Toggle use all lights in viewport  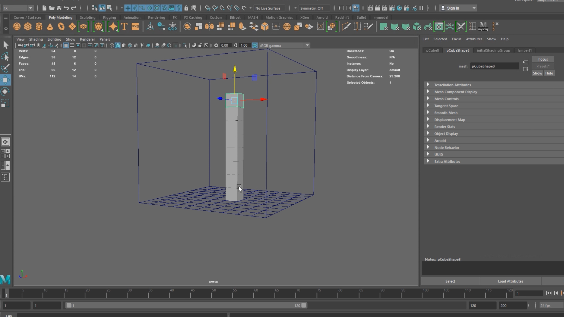(x=142, y=46)
